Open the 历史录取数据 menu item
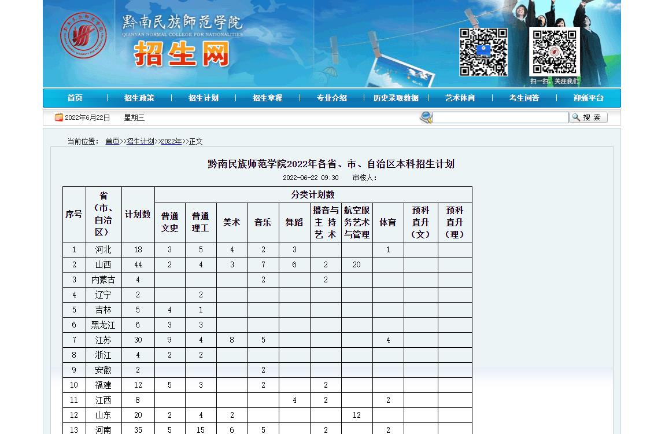 [x=396, y=98]
